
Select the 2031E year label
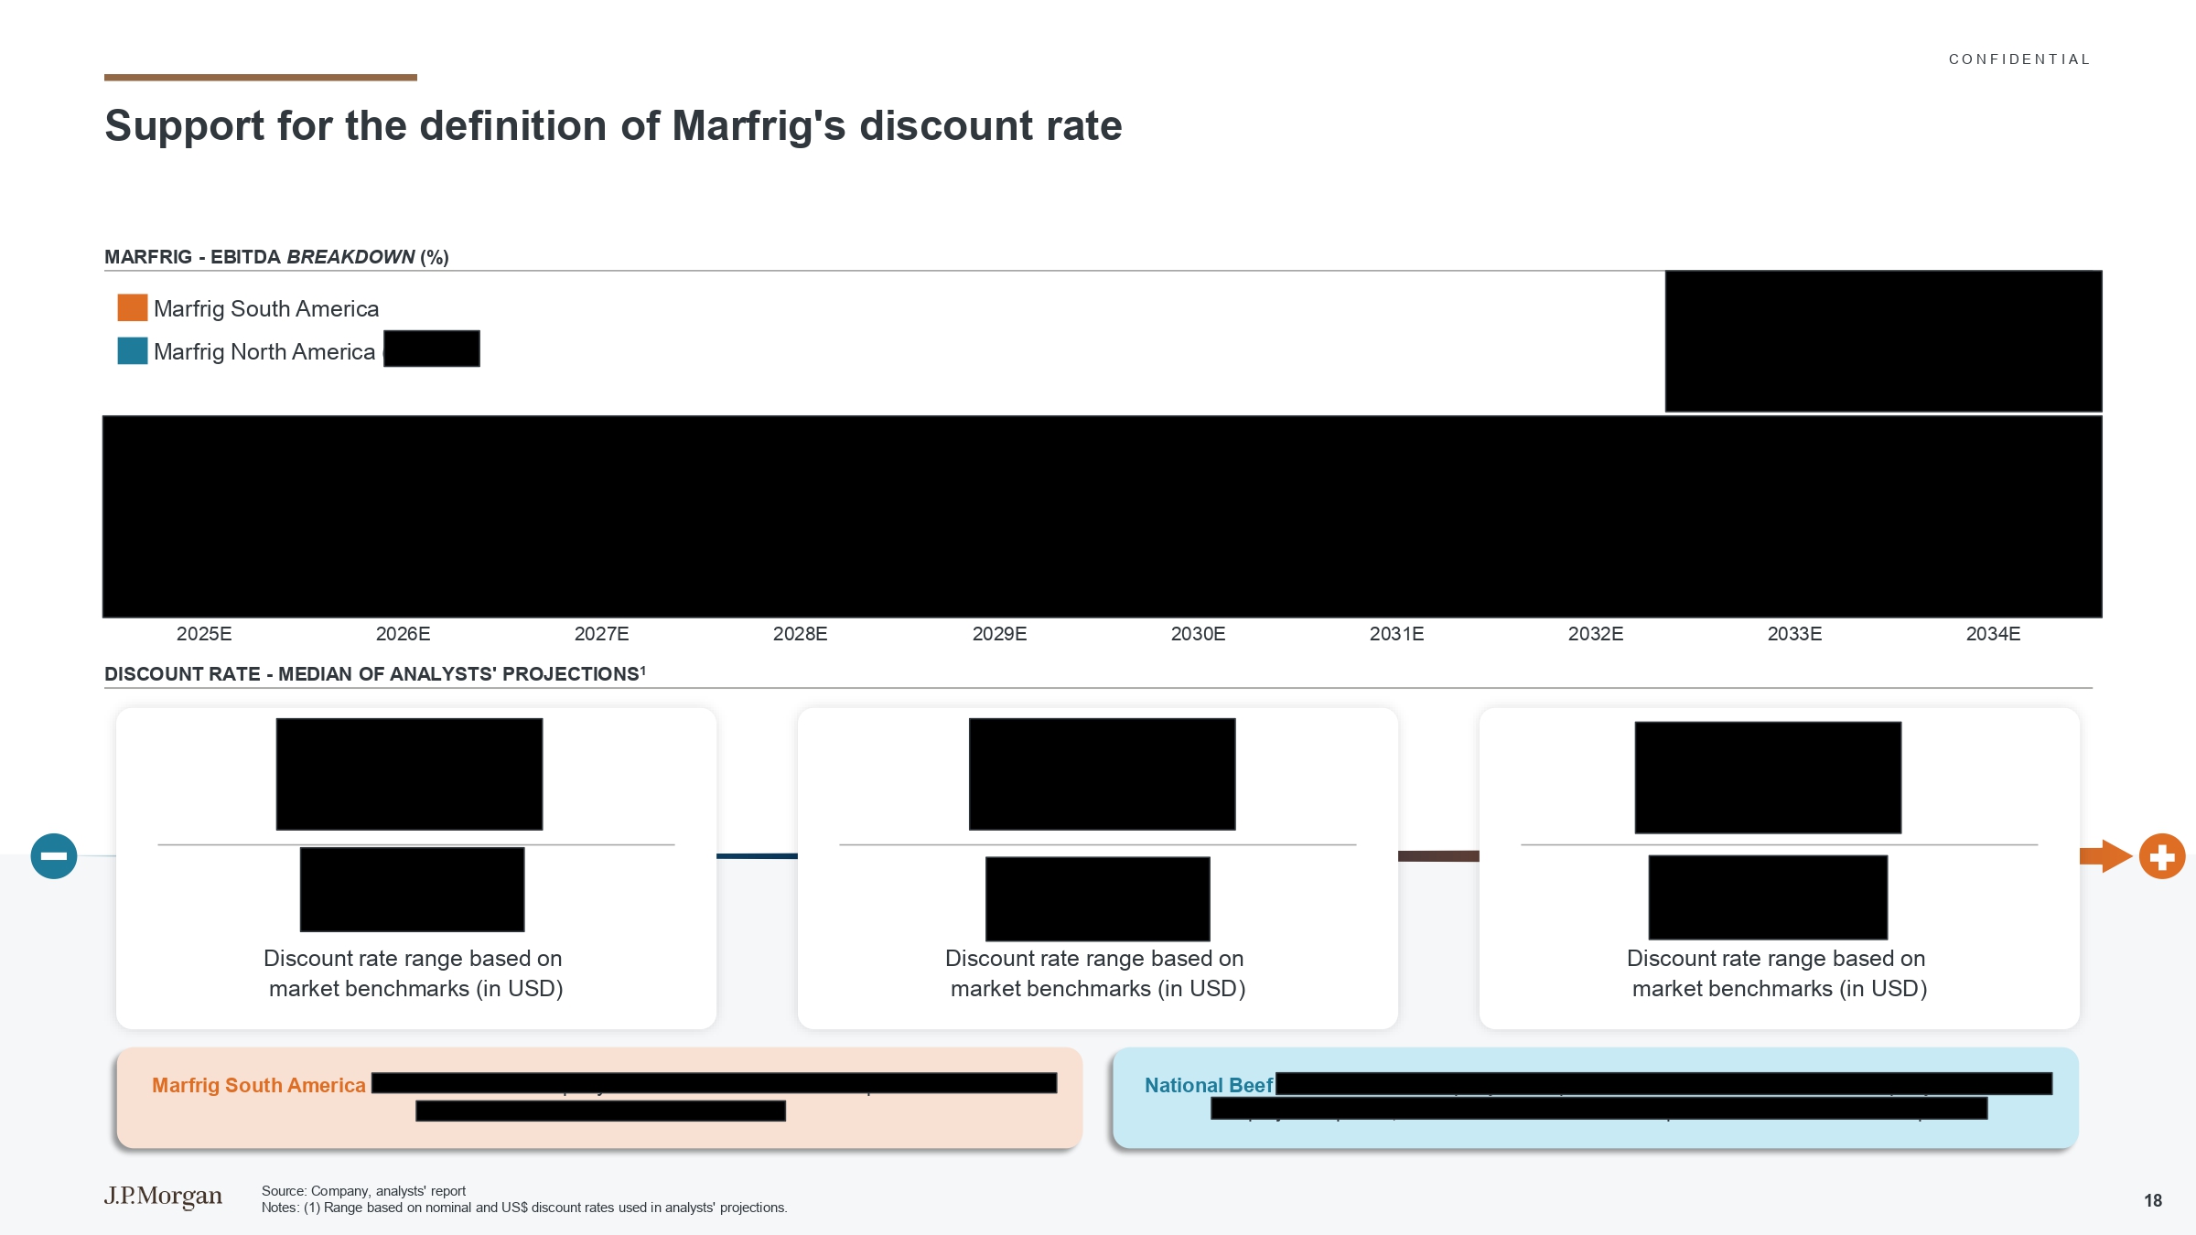[1396, 634]
